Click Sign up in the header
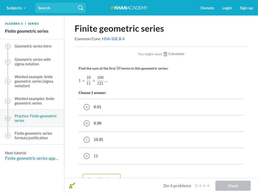 coord(246,8)
